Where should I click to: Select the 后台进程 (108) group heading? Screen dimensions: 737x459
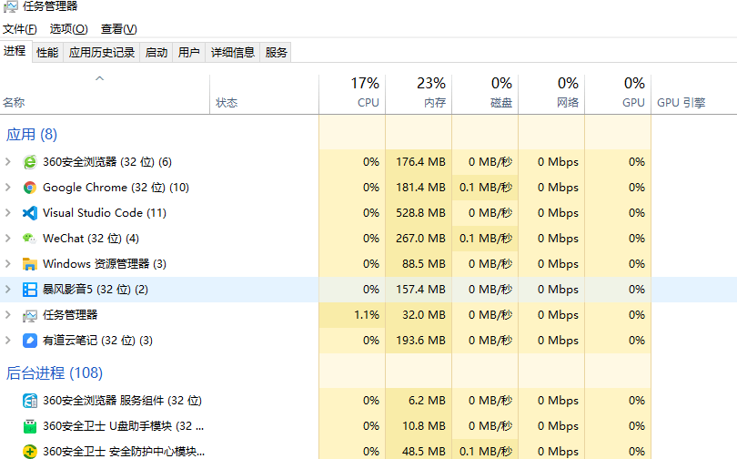click(54, 373)
